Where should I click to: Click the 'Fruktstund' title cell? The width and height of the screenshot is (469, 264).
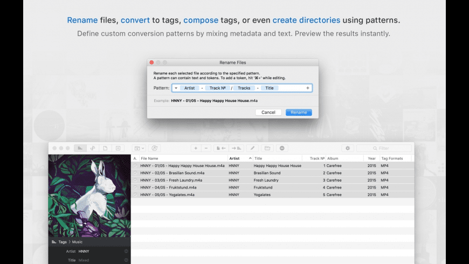pyautogui.click(x=263, y=187)
